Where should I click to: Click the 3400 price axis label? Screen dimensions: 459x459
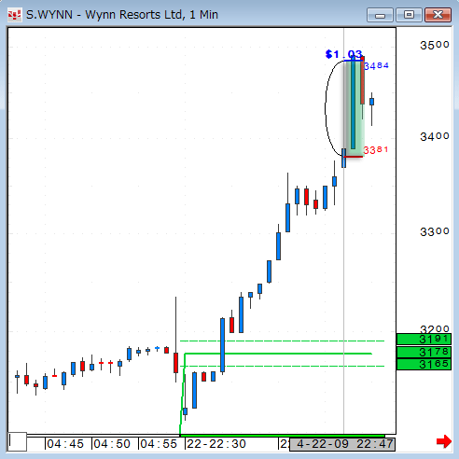435,136
